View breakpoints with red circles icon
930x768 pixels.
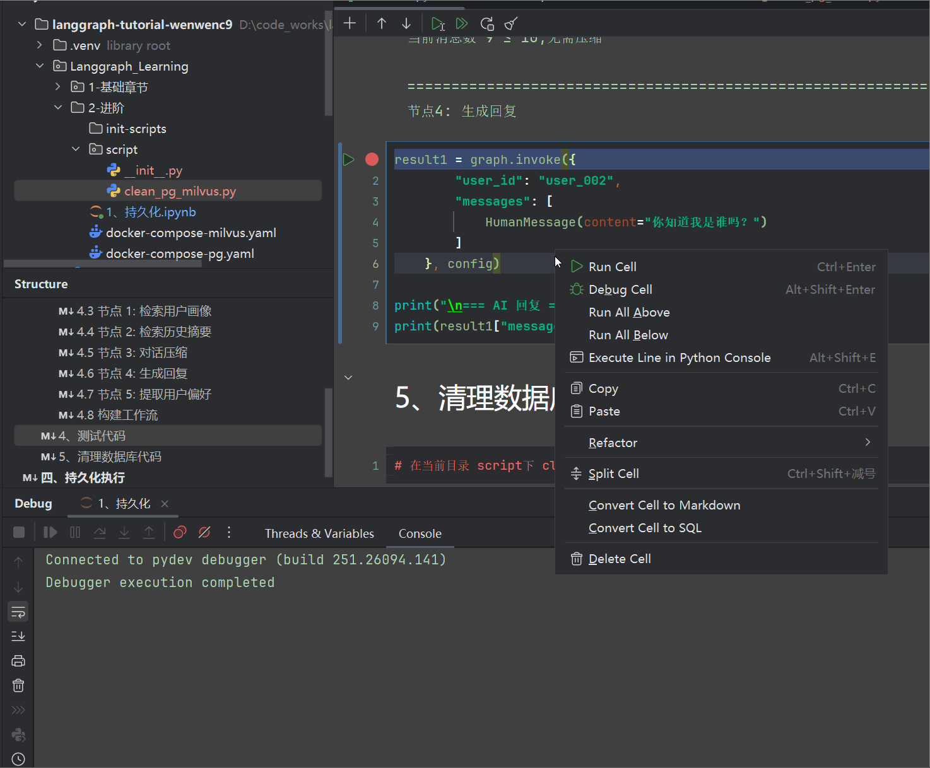click(180, 532)
